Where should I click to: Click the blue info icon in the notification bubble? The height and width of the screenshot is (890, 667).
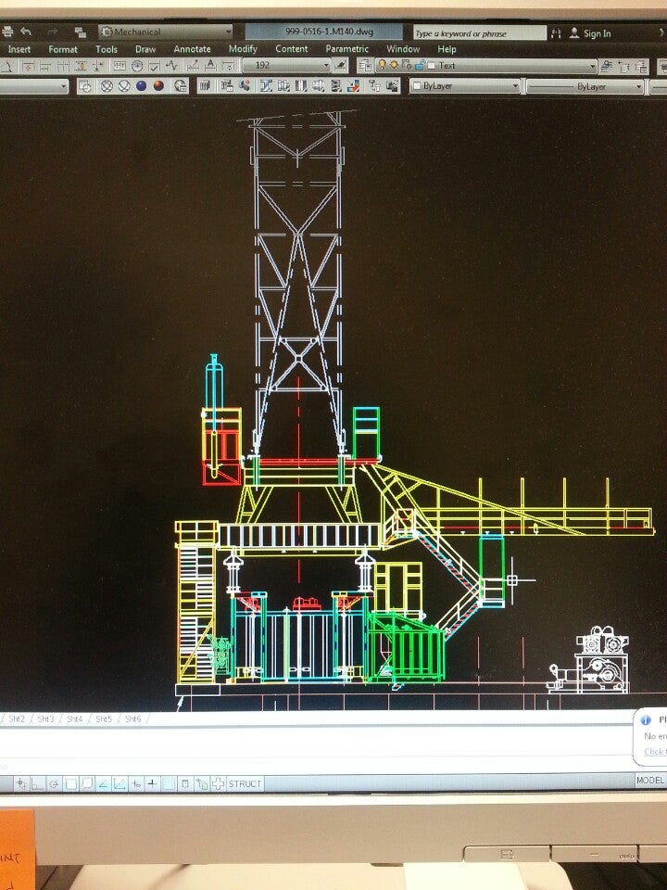coord(646,719)
